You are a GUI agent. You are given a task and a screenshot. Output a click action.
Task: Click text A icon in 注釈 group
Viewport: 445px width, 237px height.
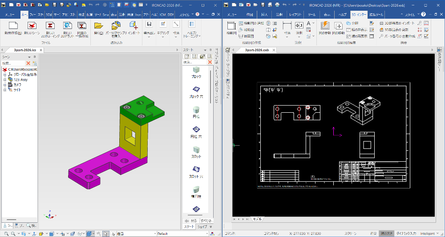point(309,23)
